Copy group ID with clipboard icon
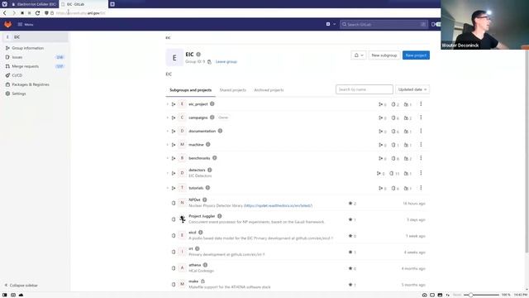The height and width of the screenshot is (298, 529). point(209,62)
